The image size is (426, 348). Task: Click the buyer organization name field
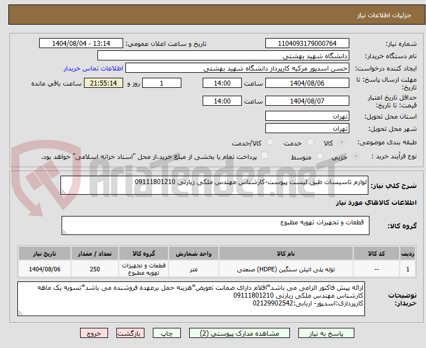[x=223, y=56]
